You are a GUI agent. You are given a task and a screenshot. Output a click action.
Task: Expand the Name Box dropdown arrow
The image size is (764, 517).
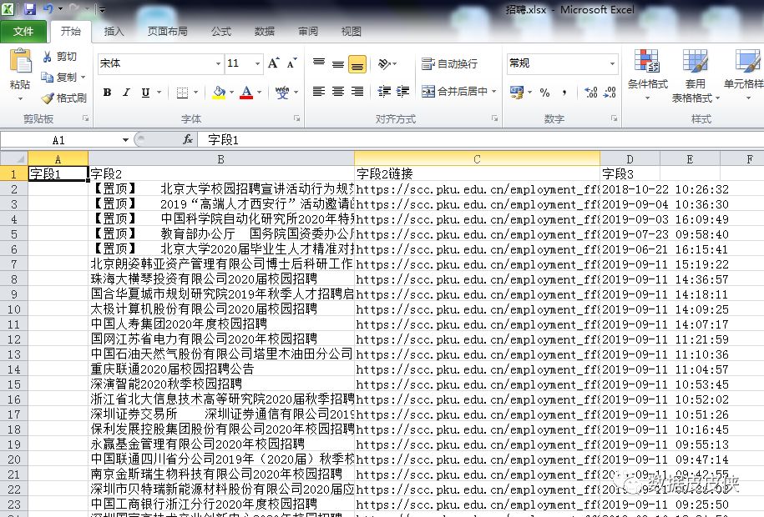(x=125, y=140)
